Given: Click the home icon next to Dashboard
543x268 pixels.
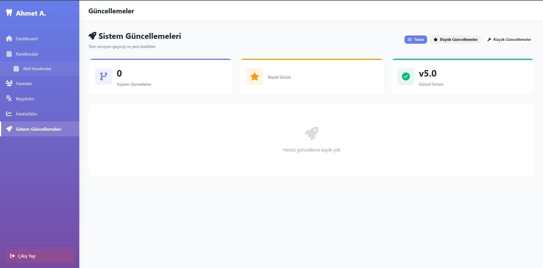Looking at the screenshot, I should 9,39.
